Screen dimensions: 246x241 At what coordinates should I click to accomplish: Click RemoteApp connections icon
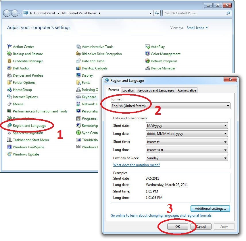[x=78, y=125]
